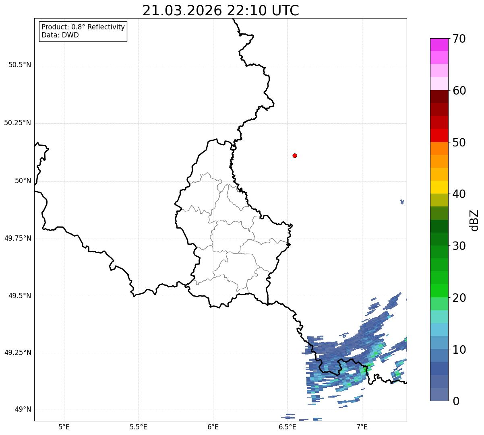
Task: Click the yellow colorbar swatch above 40
Action: tap(439, 187)
